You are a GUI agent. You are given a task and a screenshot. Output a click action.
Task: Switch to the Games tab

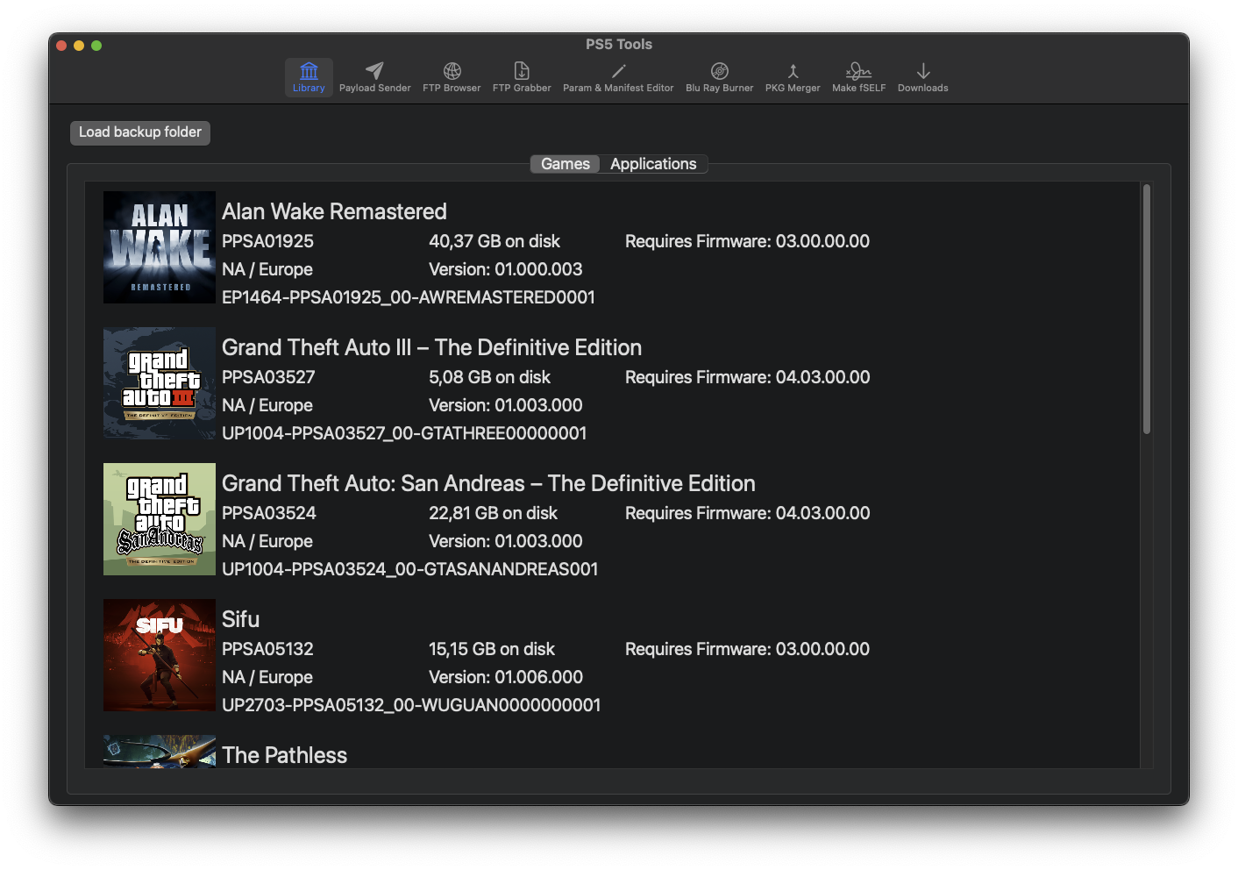[566, 164]
